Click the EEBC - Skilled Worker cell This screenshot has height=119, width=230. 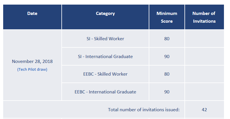105,74
